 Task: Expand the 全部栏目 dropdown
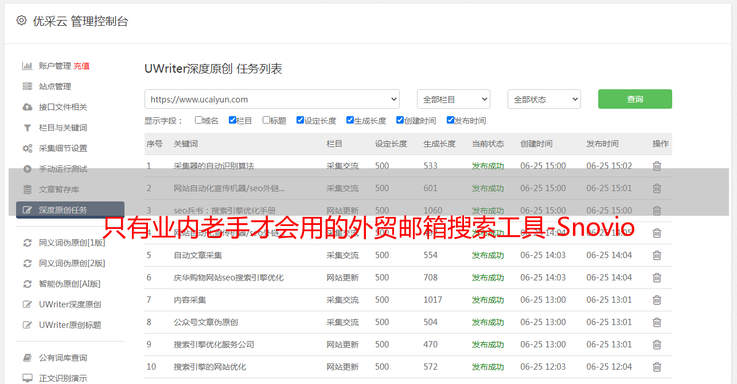453,99
